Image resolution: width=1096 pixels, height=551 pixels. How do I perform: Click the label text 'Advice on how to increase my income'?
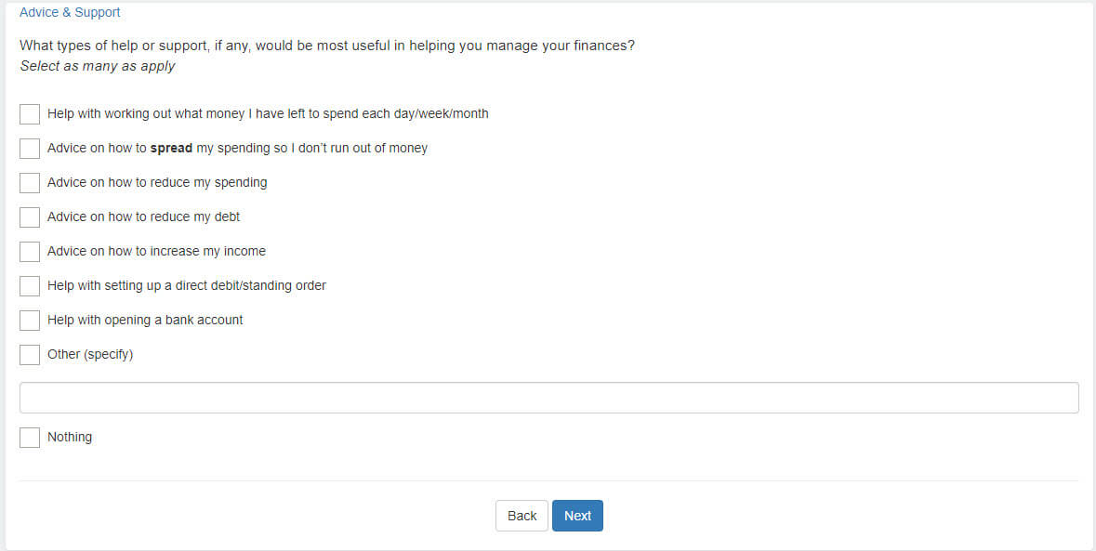156,252
